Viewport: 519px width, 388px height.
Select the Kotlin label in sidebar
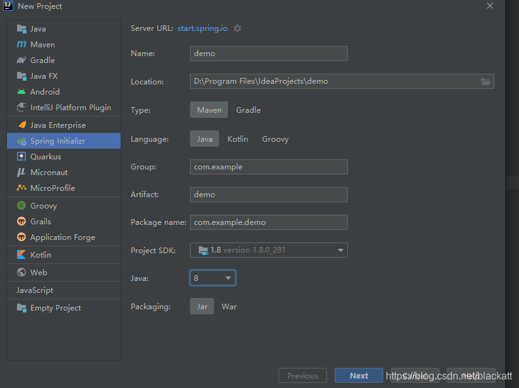[x=40, y=254]
